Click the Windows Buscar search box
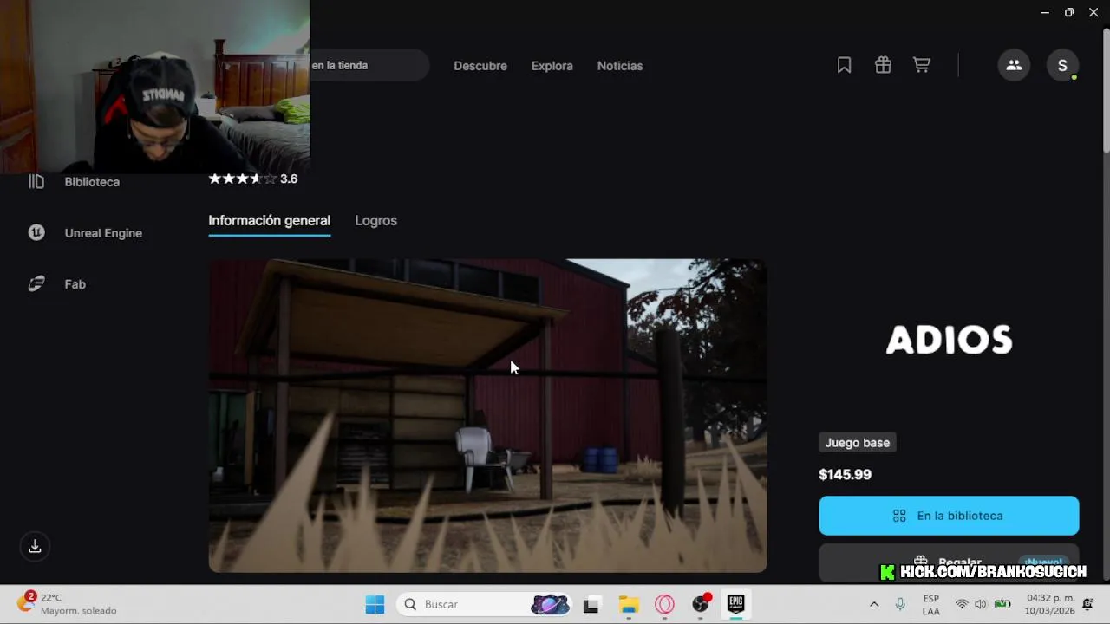Viewport: 1110px width, 624px height. tap(484, 604)
